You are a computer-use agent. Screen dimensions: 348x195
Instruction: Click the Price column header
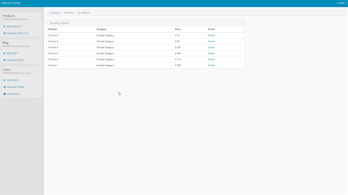click(178, 29)
